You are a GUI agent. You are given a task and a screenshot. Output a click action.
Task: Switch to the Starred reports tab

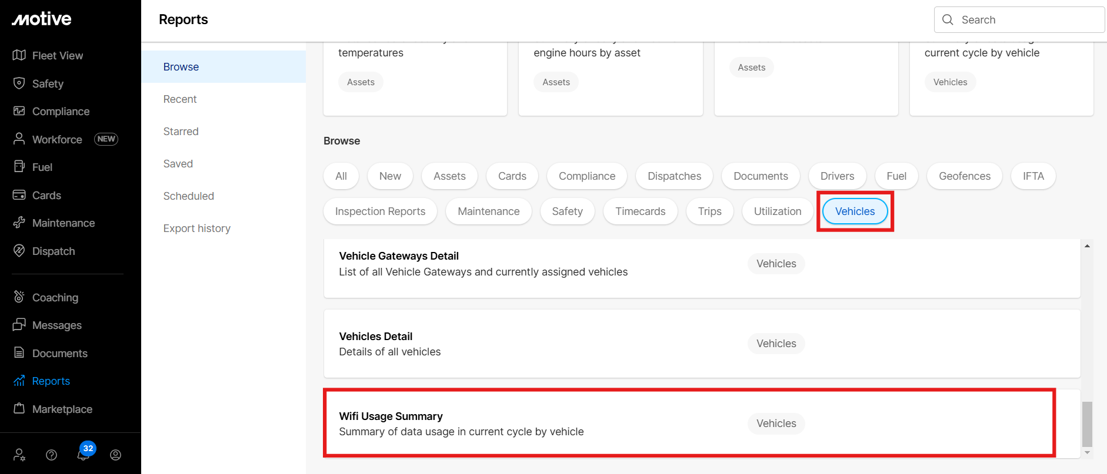click(x=181, y=132)
